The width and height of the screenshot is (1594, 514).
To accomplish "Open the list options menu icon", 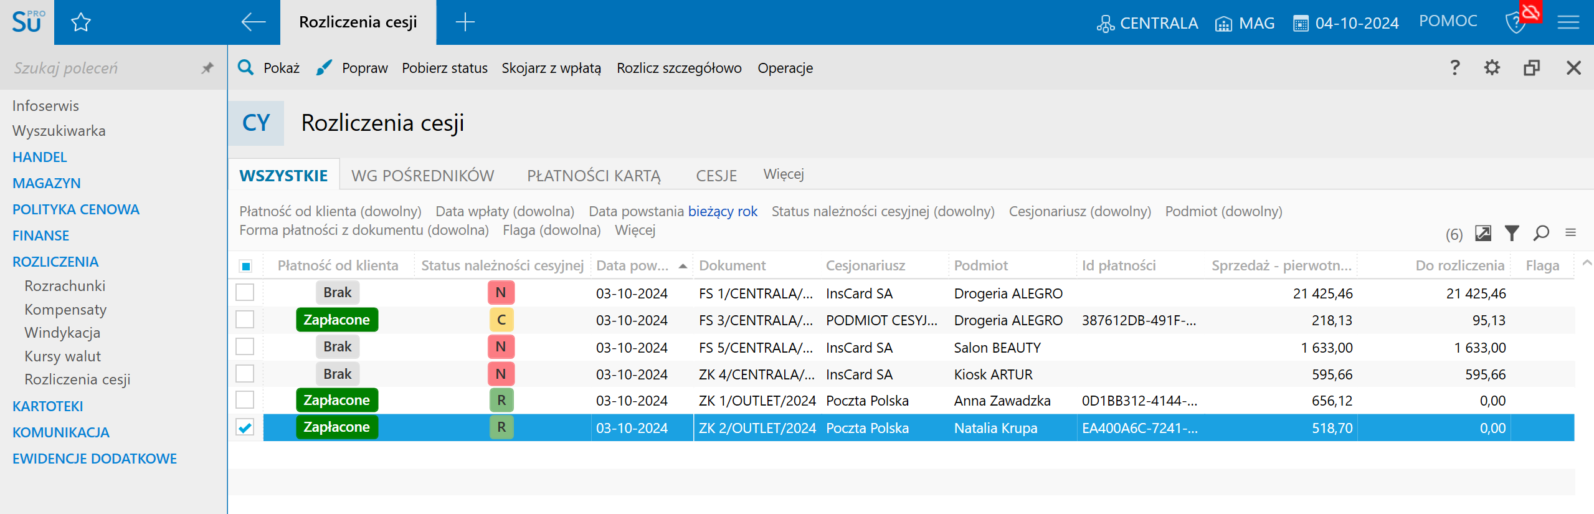I will (1570, 232).
